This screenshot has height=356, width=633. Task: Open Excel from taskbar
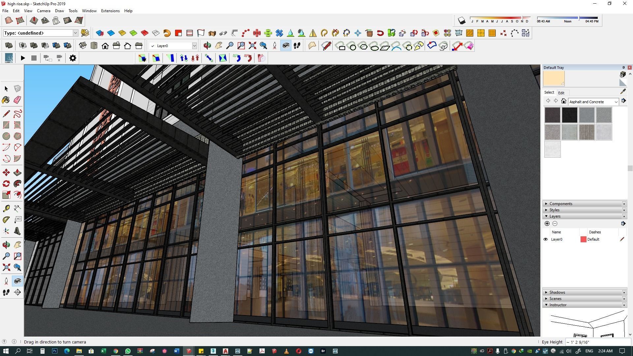(x=103, y=351)
